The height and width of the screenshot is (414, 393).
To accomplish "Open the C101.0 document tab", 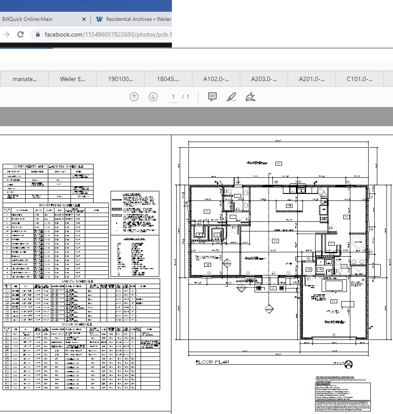I will click(x=359, y=79).
